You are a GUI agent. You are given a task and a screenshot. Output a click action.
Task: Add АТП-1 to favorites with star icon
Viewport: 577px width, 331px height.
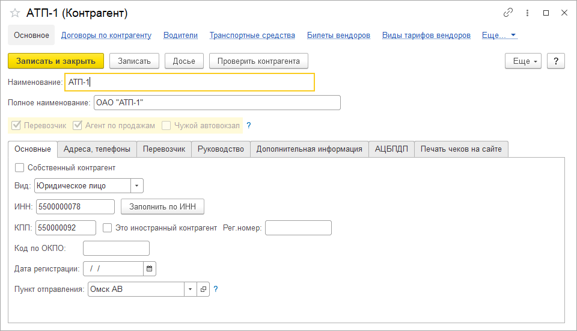15,13
